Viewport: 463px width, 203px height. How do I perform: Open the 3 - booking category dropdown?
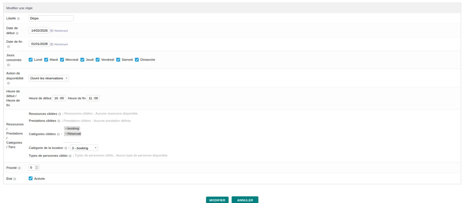pyautogui.click(x=84, y=148)
